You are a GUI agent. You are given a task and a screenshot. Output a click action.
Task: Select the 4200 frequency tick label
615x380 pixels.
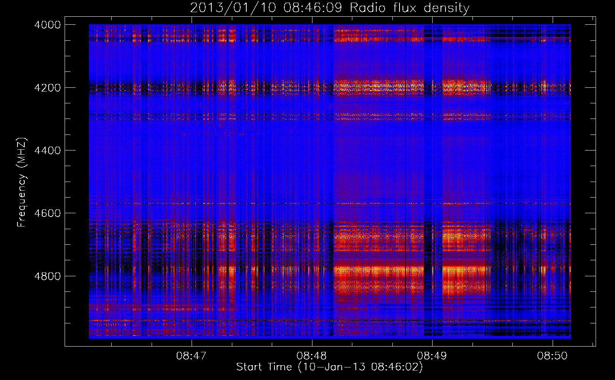point(48,88)
